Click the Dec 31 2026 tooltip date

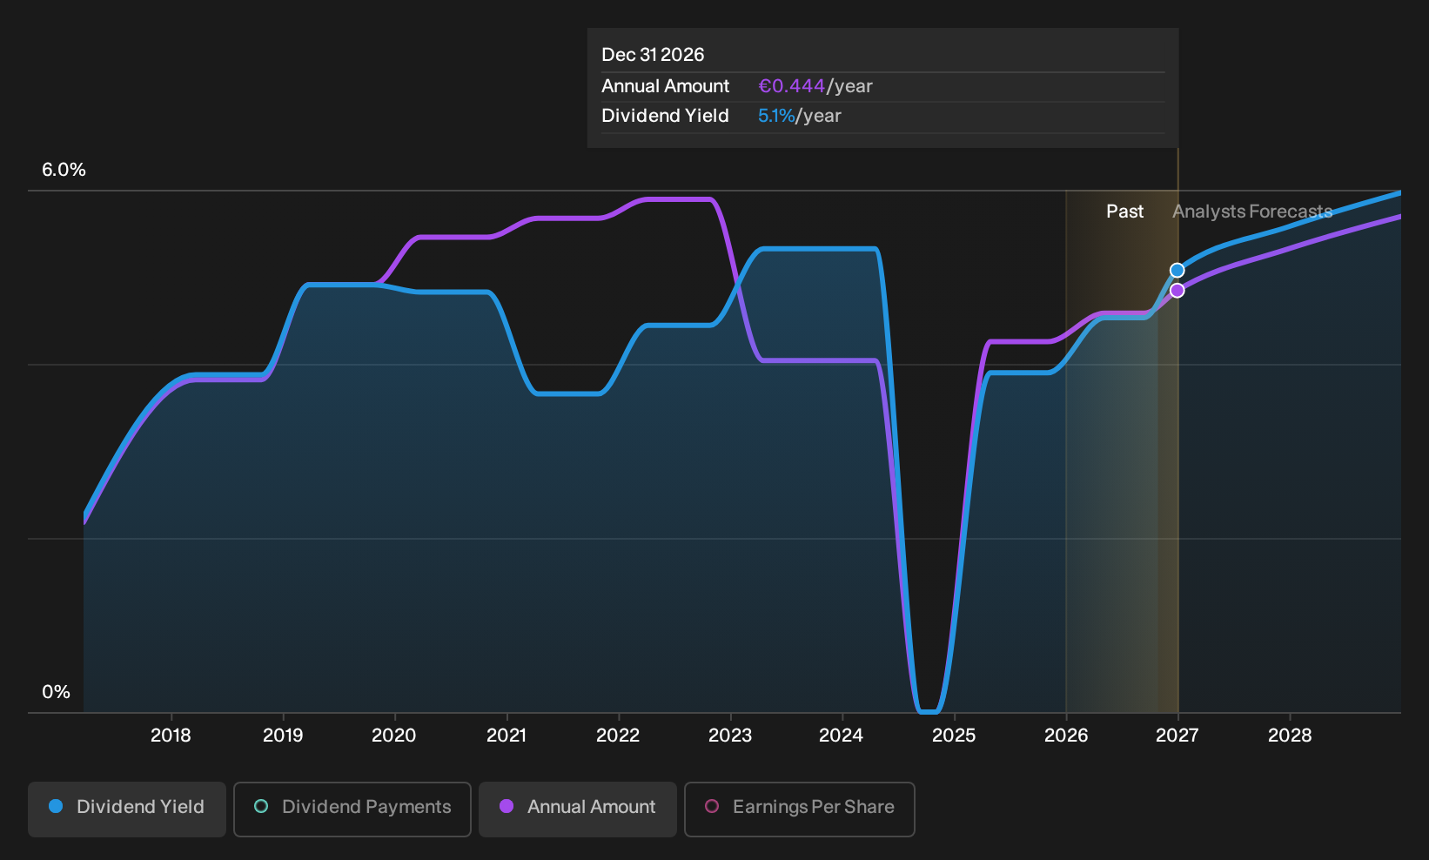coord(653,55)
